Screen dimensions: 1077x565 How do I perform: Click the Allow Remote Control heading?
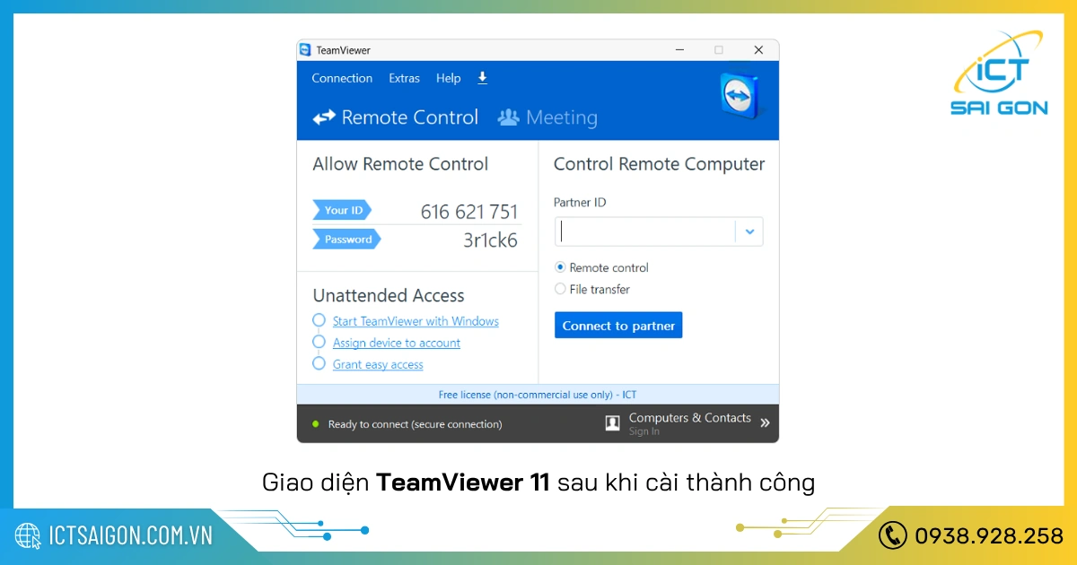[400, 164]
